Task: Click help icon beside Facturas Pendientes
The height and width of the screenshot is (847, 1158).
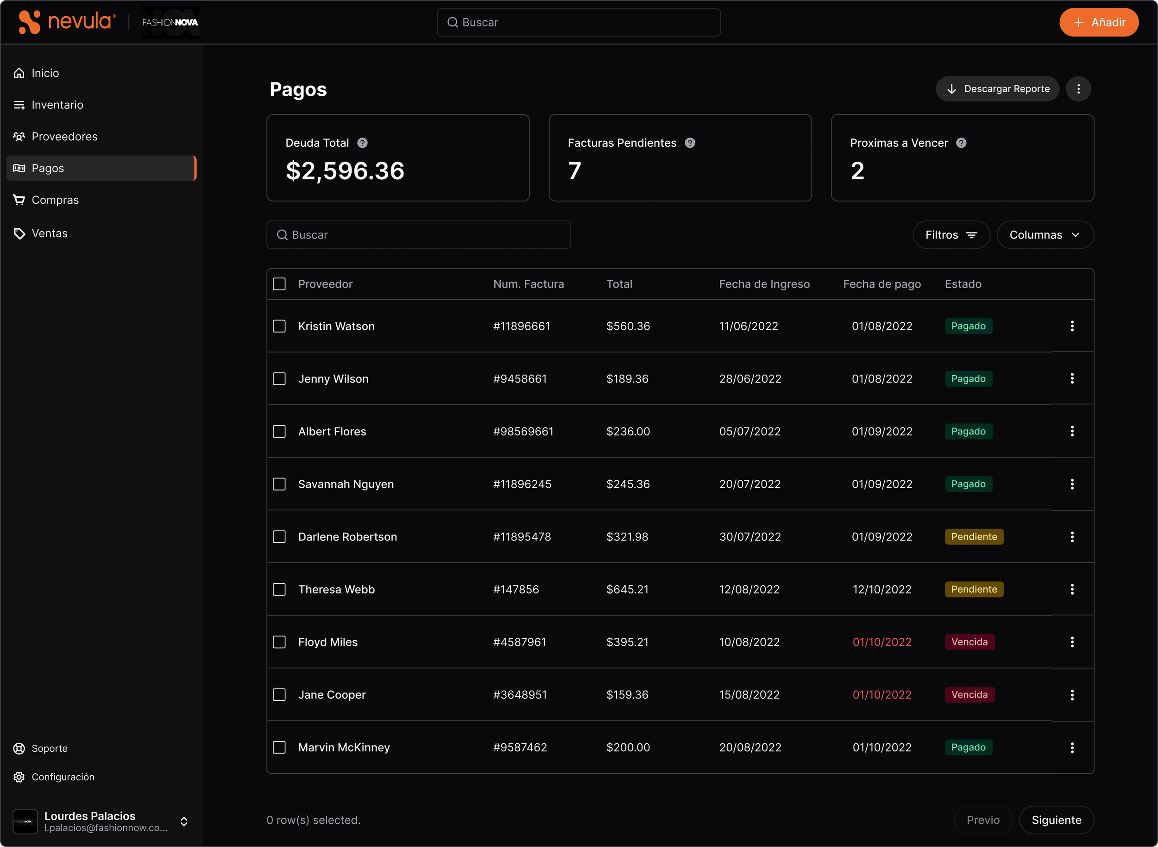Action: pyautogui.click(x=690, y=143)
